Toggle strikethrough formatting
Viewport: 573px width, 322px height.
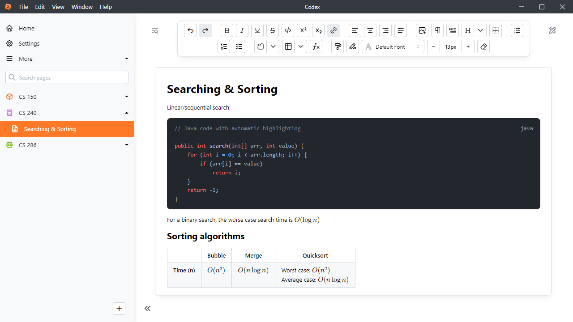(273, 30)
